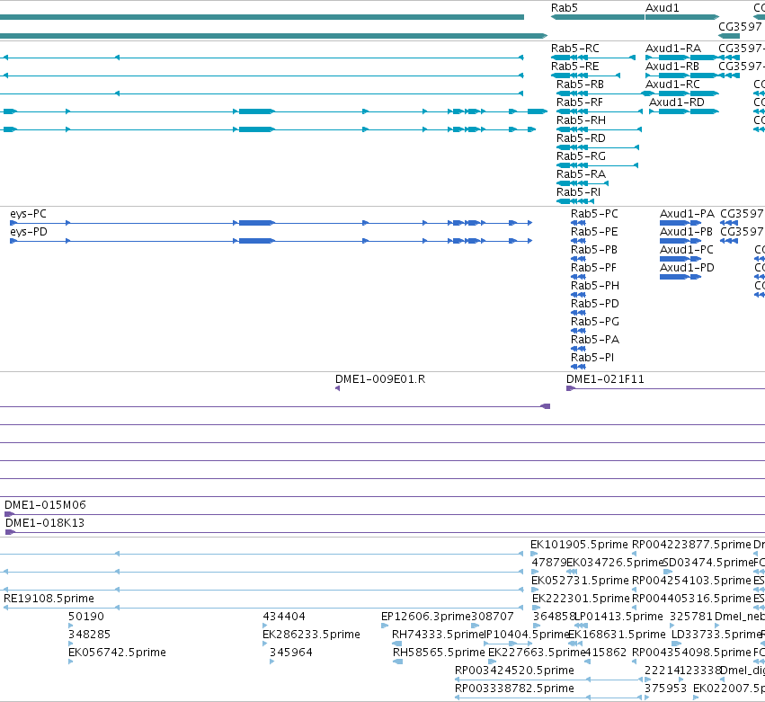
Task: Select the RP003424520.5prime EST label
Action: 514,671
